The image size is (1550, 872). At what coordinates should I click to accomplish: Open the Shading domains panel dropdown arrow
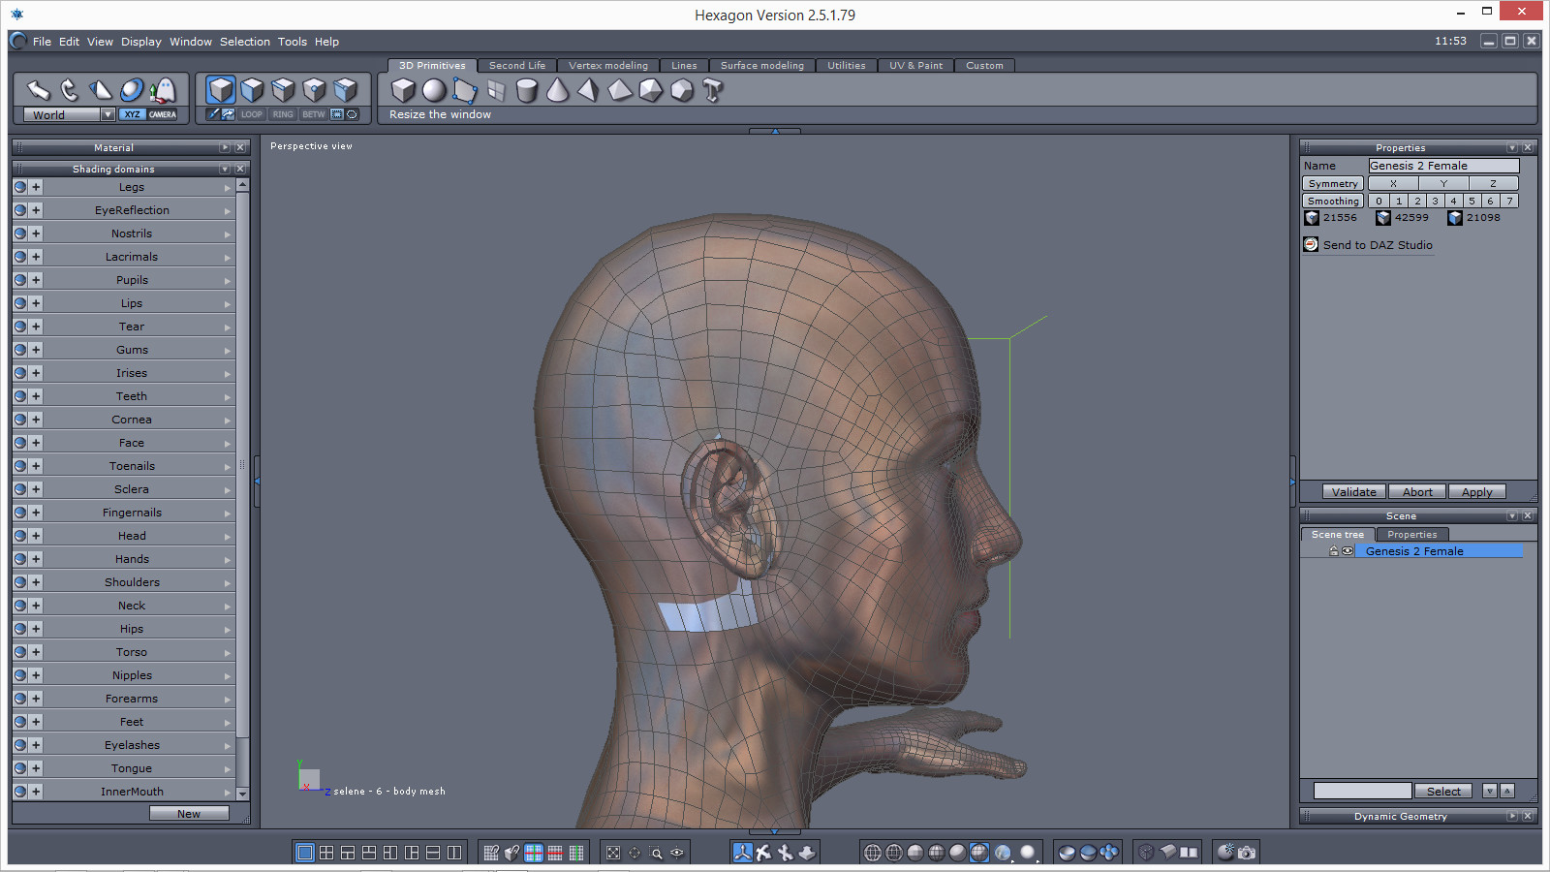tap(225, 169)
